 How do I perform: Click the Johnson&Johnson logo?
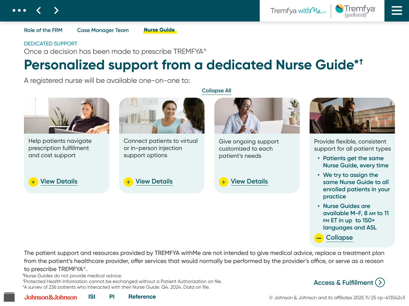coord(51,297)
